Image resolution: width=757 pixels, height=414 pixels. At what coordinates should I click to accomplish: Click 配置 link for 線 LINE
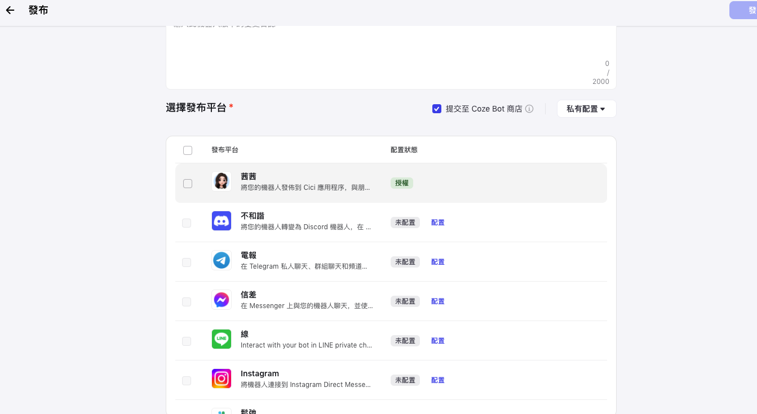pos(438,341)
